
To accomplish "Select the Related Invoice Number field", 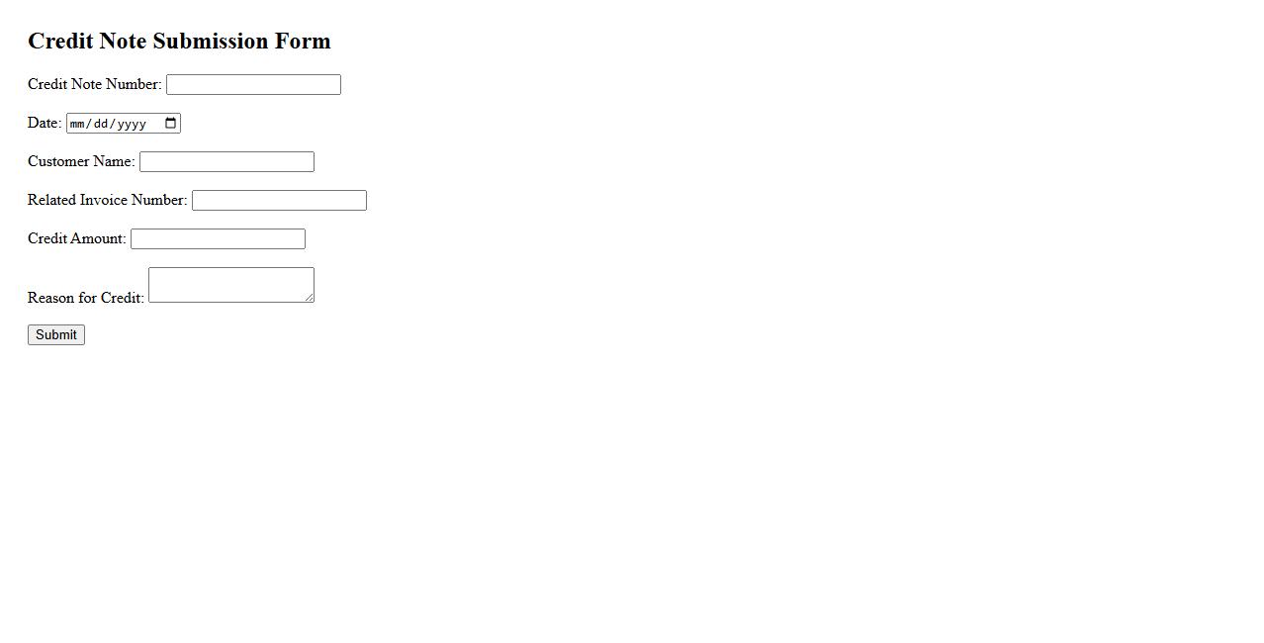I will tap(279, 201).
